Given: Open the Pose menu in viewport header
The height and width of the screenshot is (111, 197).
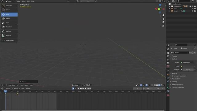Looking at the screenshot, I should pyautogui.click(x=31, y=85).
